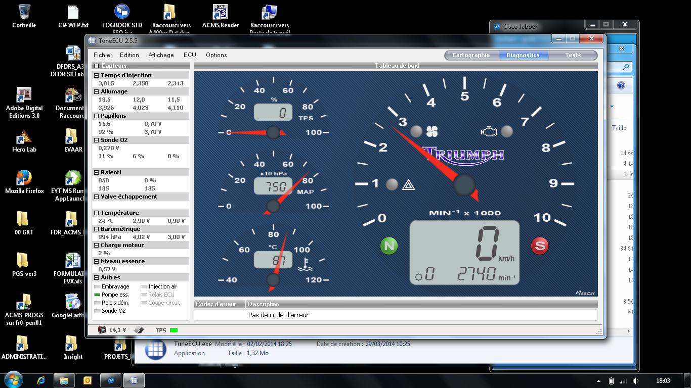This screenshot has height=388, width=691.
Task: Click the help icon in Explorer window
Action: point(621,85)
